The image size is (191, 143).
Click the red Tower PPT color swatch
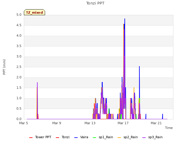pos(31,138)
